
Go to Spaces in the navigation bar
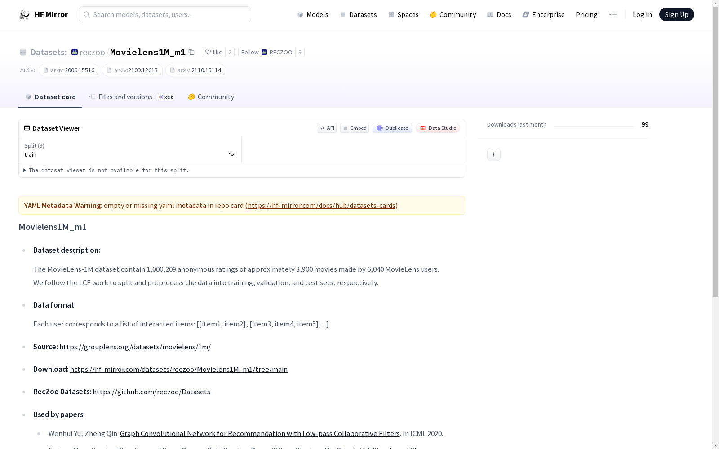(404, 14)
